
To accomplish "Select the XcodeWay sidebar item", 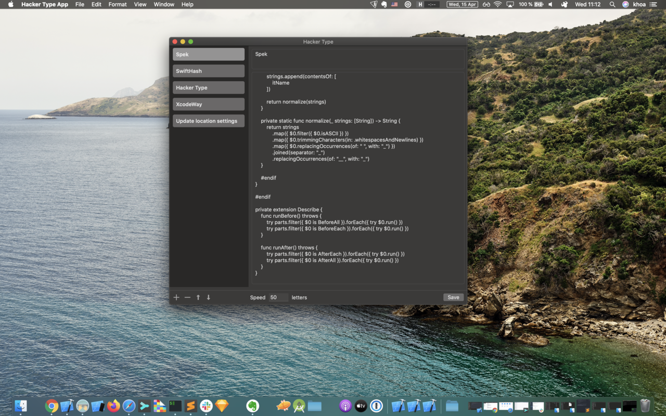I will pyautogui.click(x=209, y=104).
